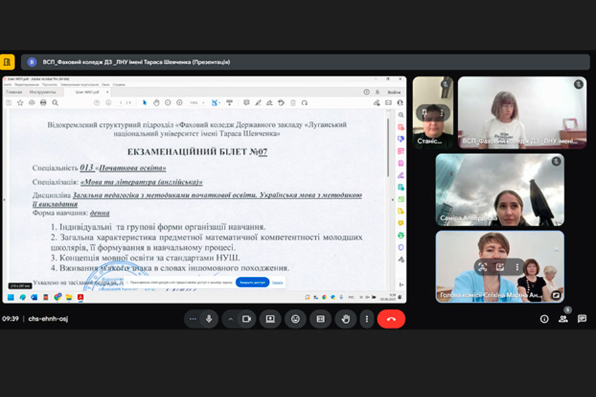Click the scrolling mode toolbar icon
596x397 pixels.
229,103
